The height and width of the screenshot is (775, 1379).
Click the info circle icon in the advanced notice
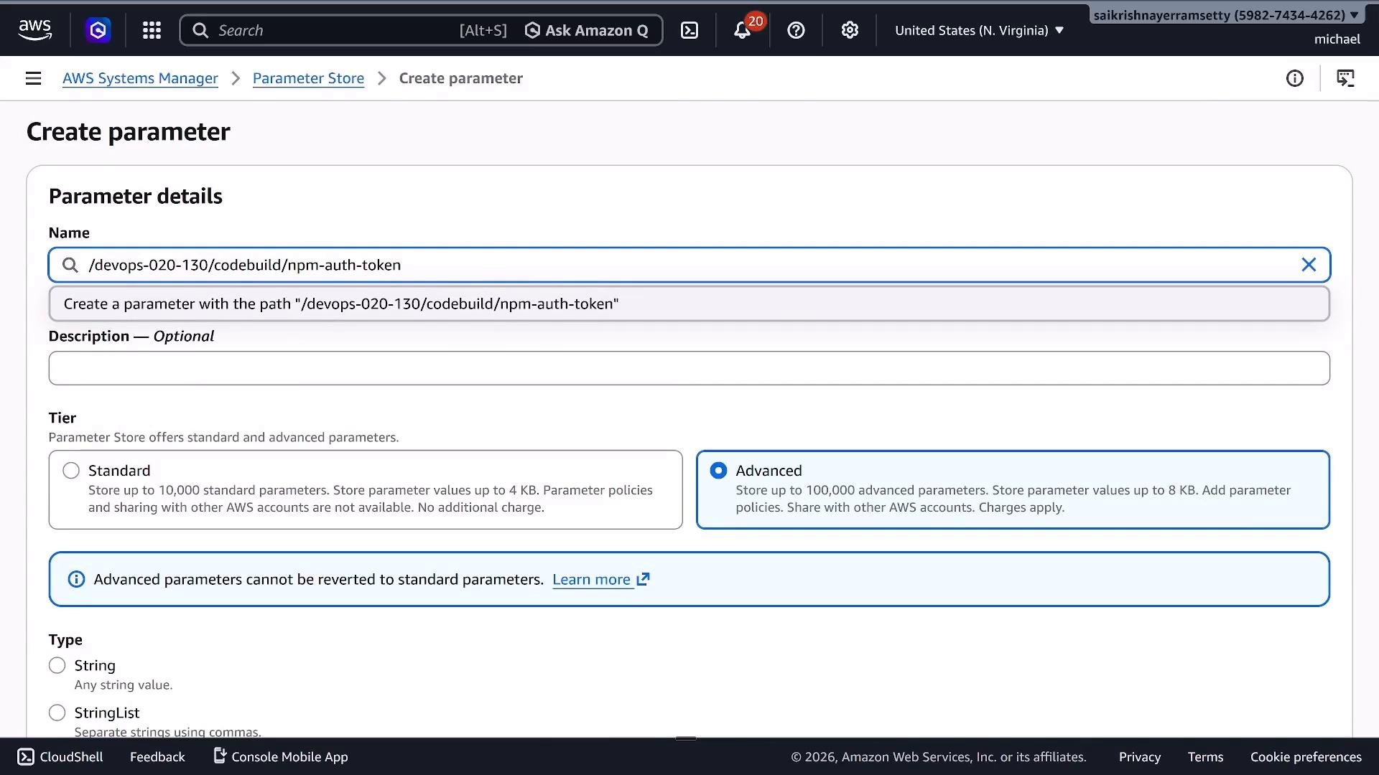(x=76, y=579)
